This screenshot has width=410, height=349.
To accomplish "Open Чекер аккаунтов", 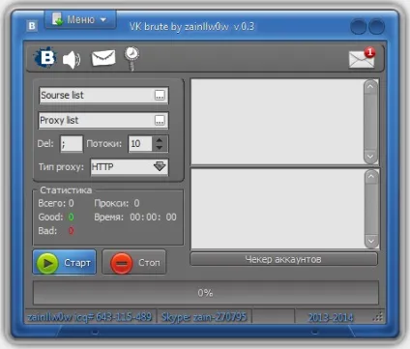I will point(283,259).
